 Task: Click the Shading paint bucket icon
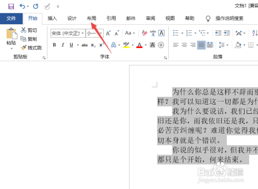238,45
